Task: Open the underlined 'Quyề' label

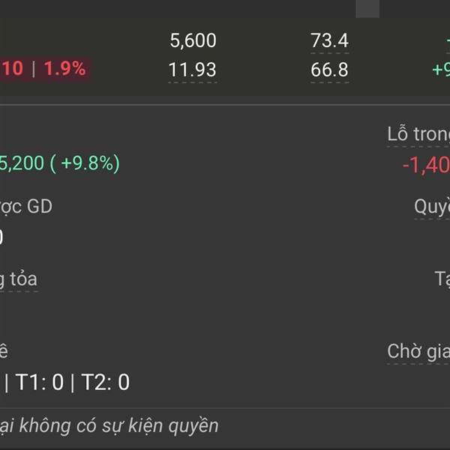Action: (432, 207)
